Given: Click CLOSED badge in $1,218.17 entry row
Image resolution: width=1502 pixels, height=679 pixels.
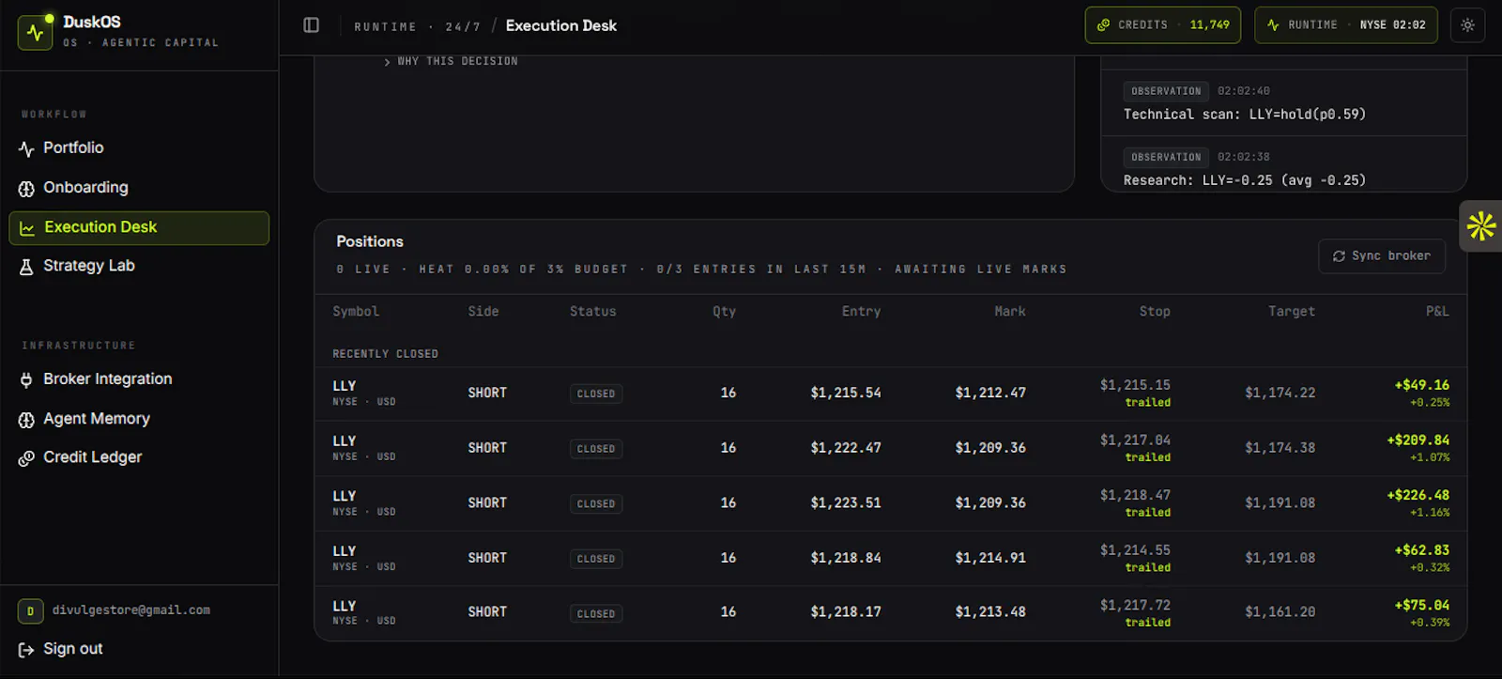Looking at the screenshot, I should (x=596, y=614).
